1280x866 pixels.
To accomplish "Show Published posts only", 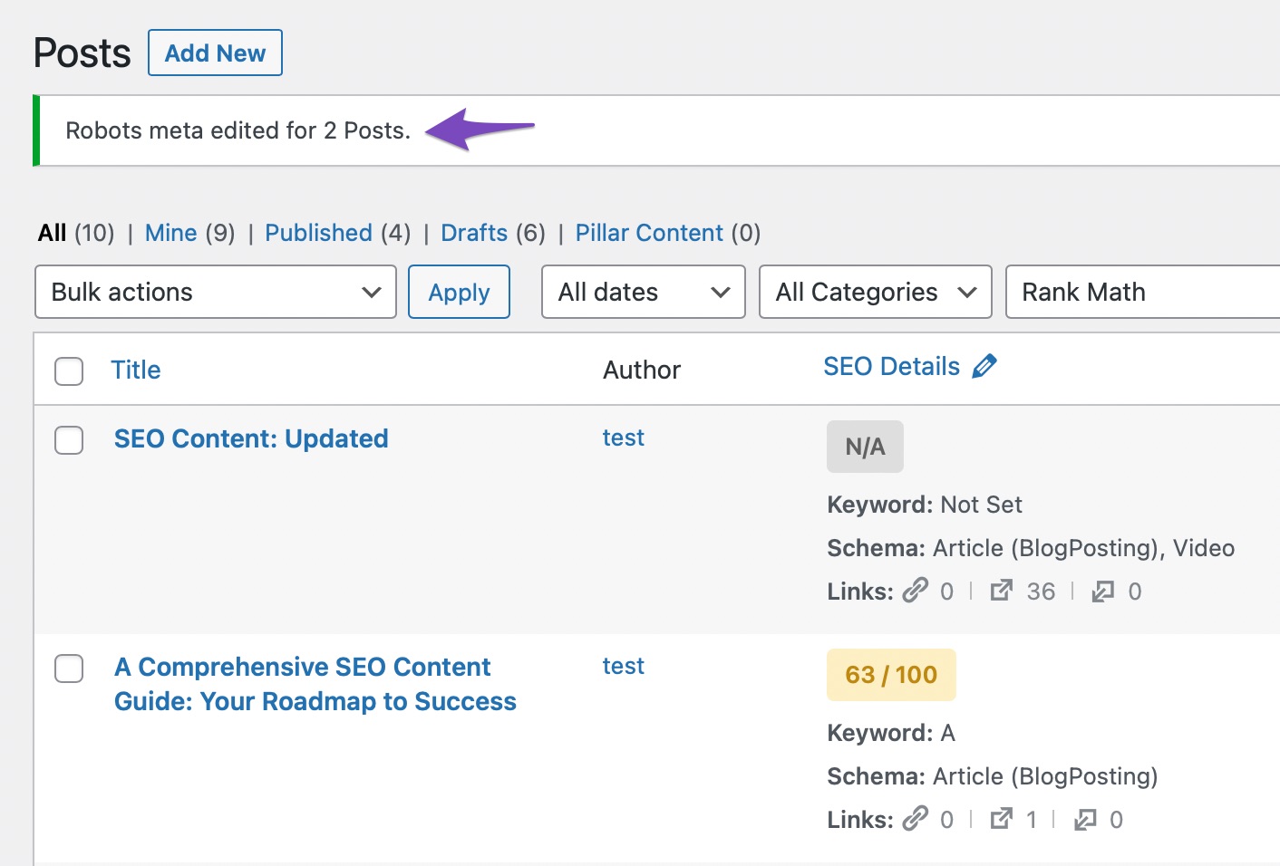I will [318, 233].
